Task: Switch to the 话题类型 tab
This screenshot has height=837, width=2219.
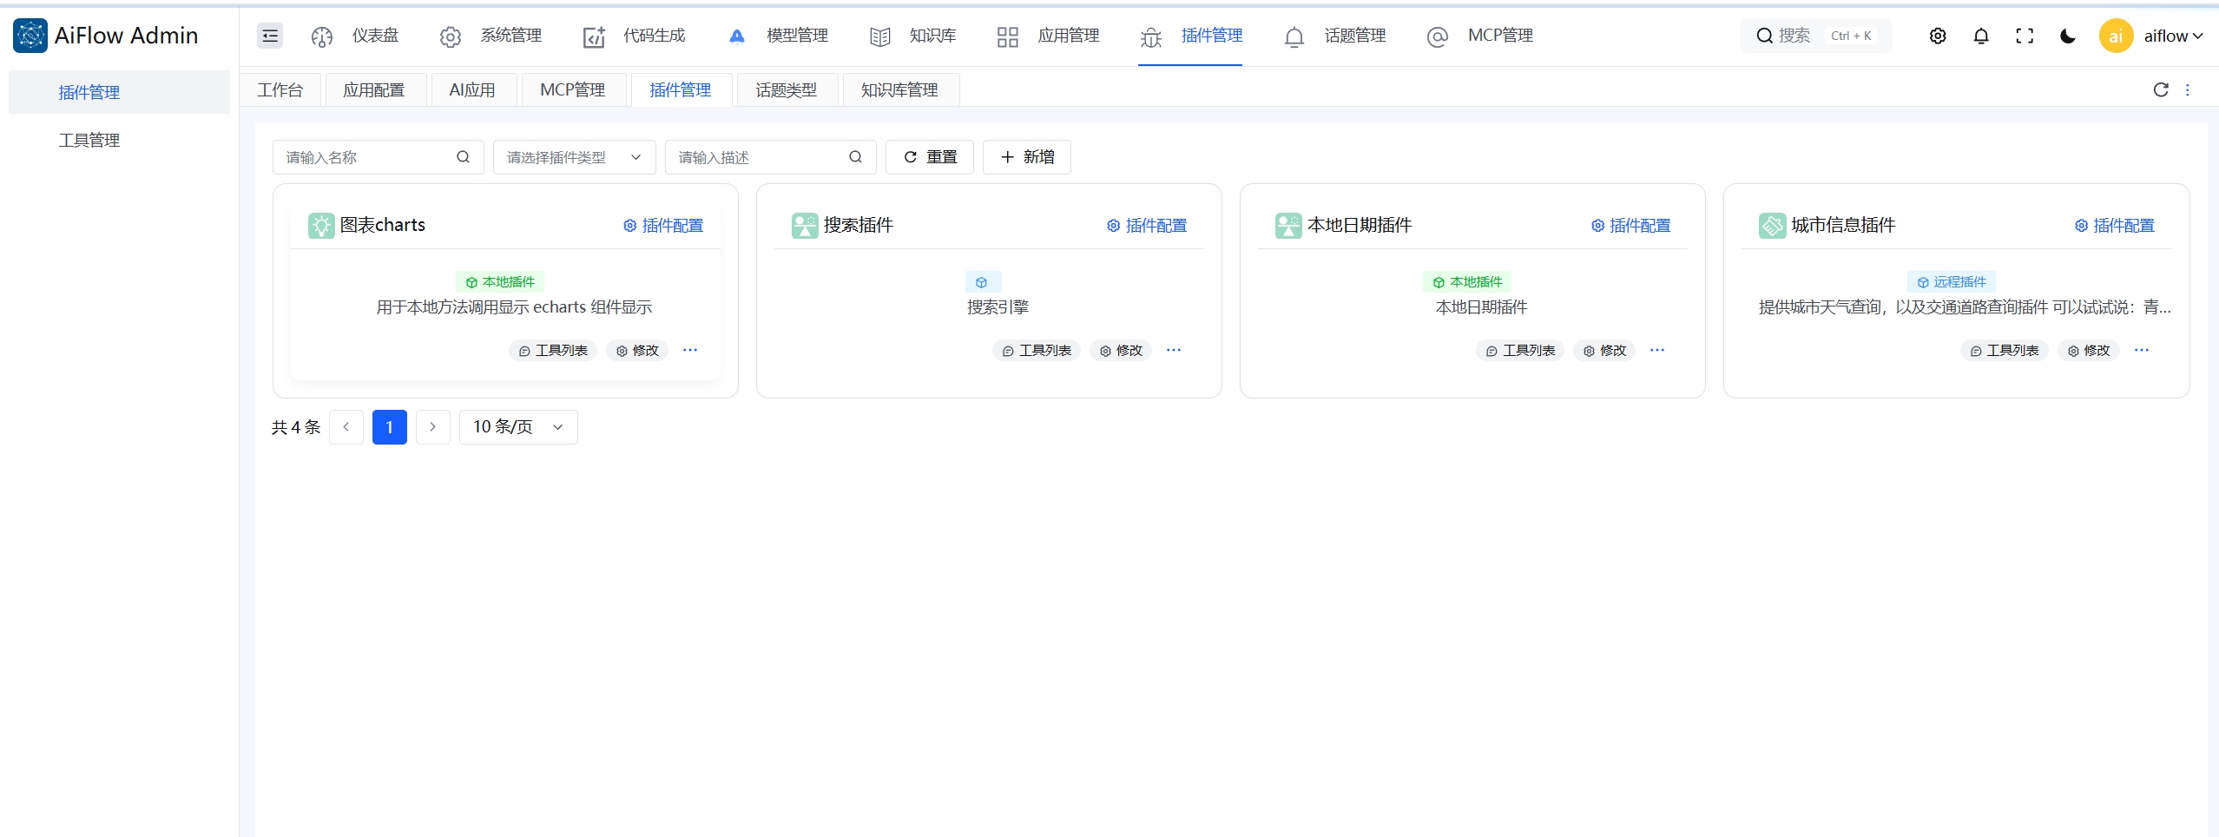Action: (x=786, y=89)
